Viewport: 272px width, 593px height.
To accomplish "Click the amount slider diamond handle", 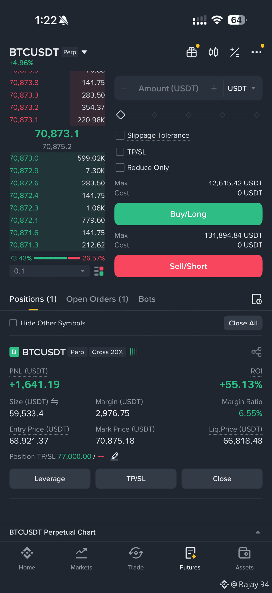I will click(121, 115).
